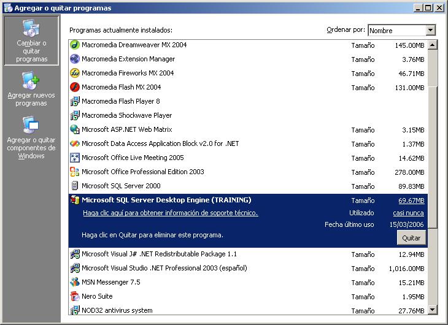
Task: Click the NOD32 antivirus system icon
Action: pyautogui.click(x=75, y=310)
